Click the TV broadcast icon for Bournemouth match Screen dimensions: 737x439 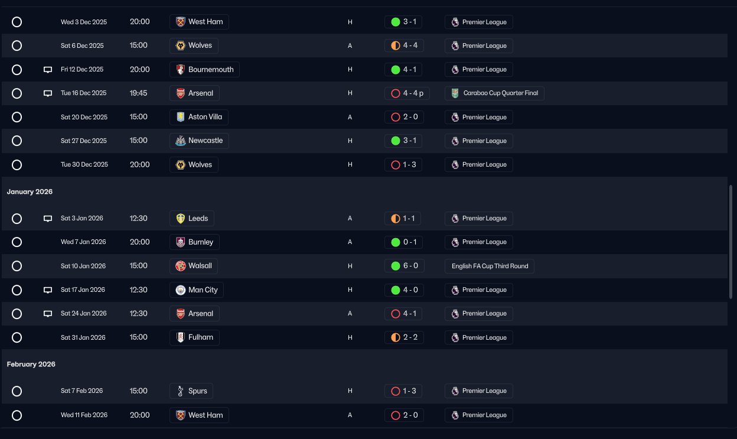[x=48, y=70]
